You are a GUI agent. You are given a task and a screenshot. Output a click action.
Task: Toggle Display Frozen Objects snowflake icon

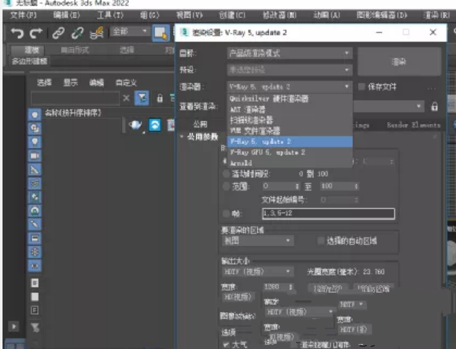tap(35, 252)
